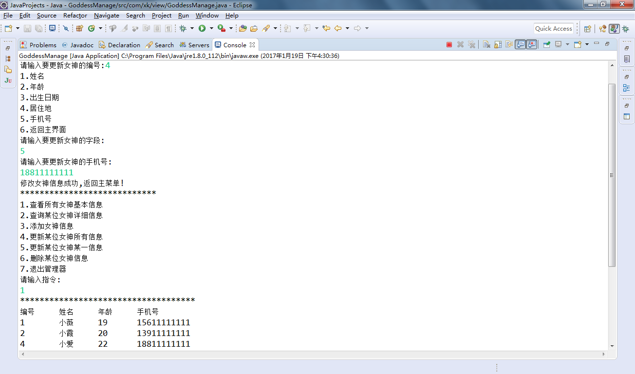Switch to the Search view tab

[160, 45]
